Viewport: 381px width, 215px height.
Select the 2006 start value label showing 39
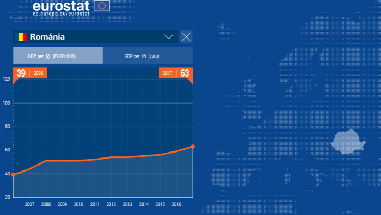[x=30, y=73]
